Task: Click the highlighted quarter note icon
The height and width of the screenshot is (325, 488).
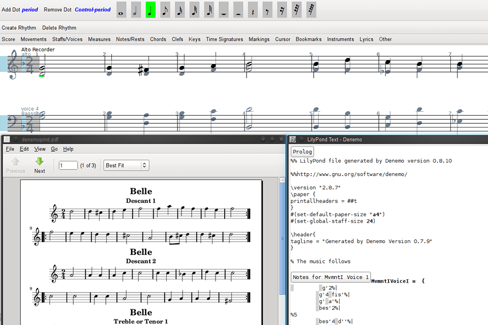Action: [150, 10]
